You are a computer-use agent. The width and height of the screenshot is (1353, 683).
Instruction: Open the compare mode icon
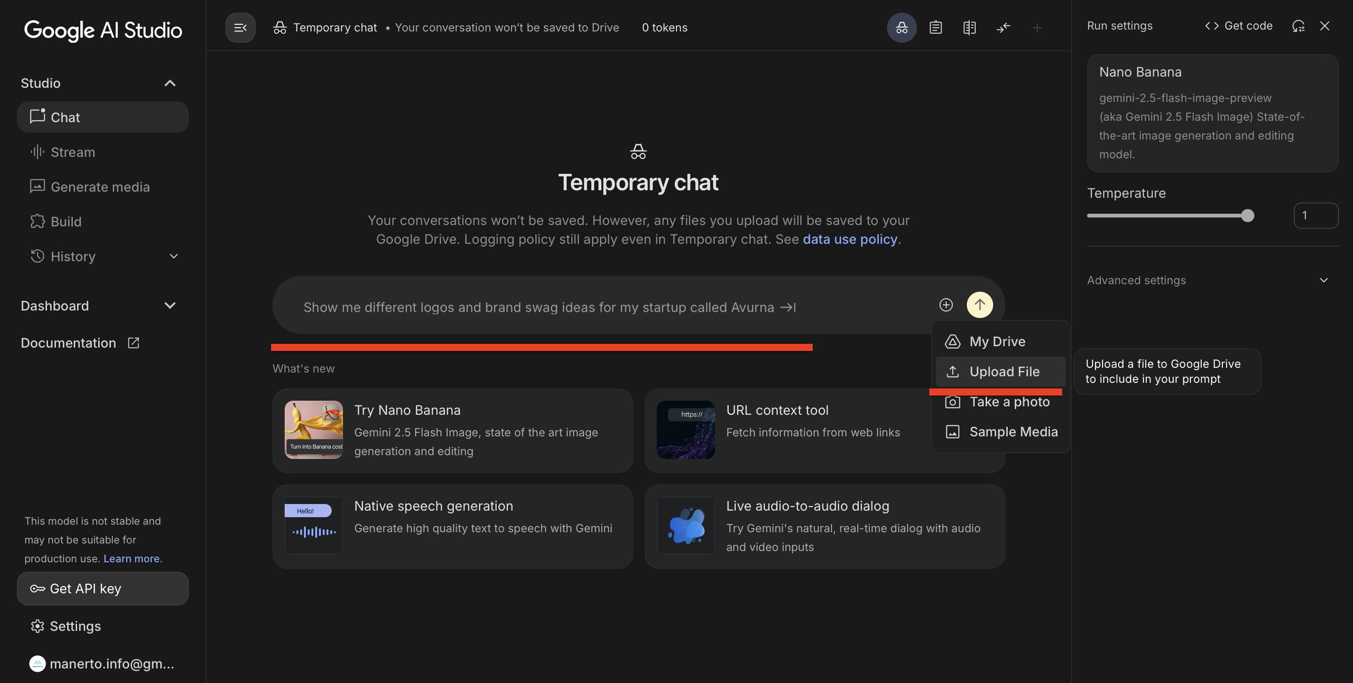(x=969, y=27)
